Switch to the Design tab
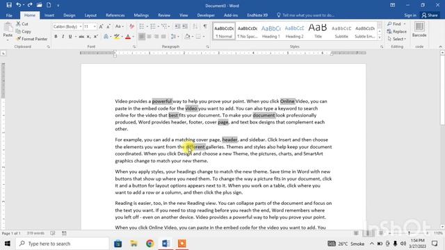Viewport: 445px width, 250px height. click(70, 15)
